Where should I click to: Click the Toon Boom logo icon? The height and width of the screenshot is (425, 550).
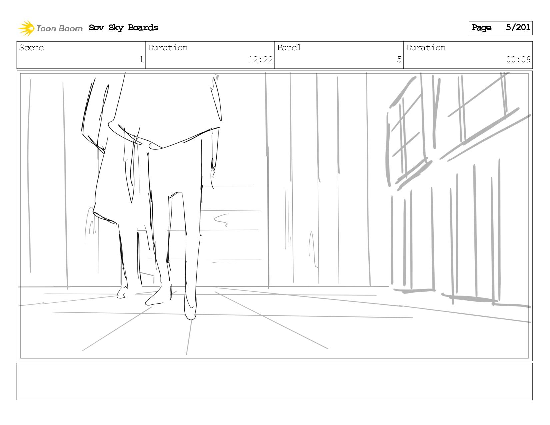tap(26, 28)
